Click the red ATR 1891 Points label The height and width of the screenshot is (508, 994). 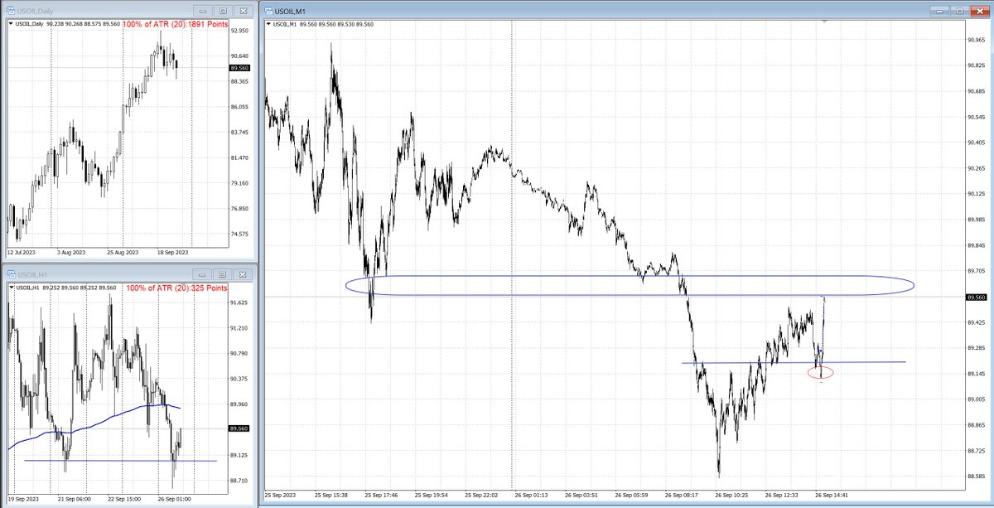pyautogui.click(x=175, y=25)
